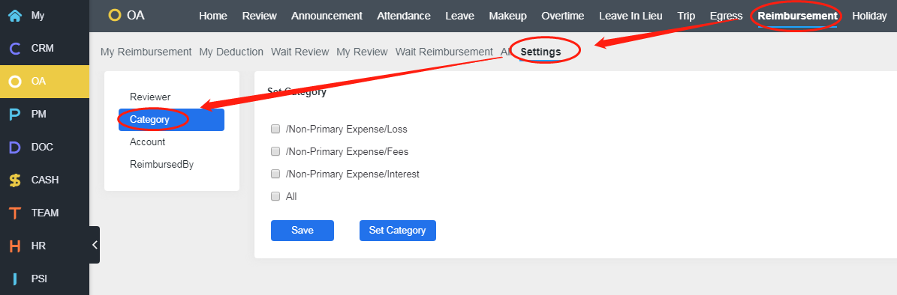Click the OA module ring icon
897x295 pixels.
[x=15, y=82]
